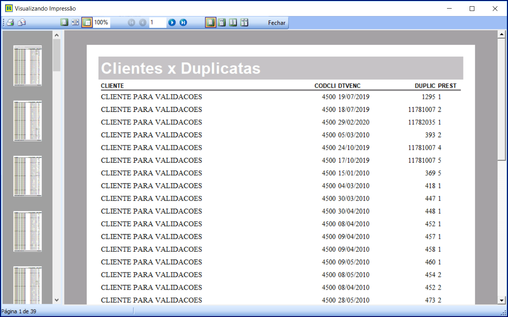Click the app icon in the title bar

point(8,8)
